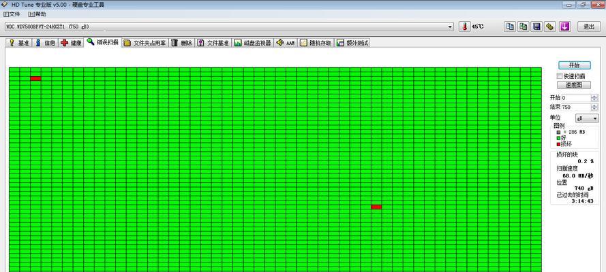The height and width of the screenshot is (272, 606).
Task: Copy screenshot to clipboard icon
Action: tap(524, 27)
